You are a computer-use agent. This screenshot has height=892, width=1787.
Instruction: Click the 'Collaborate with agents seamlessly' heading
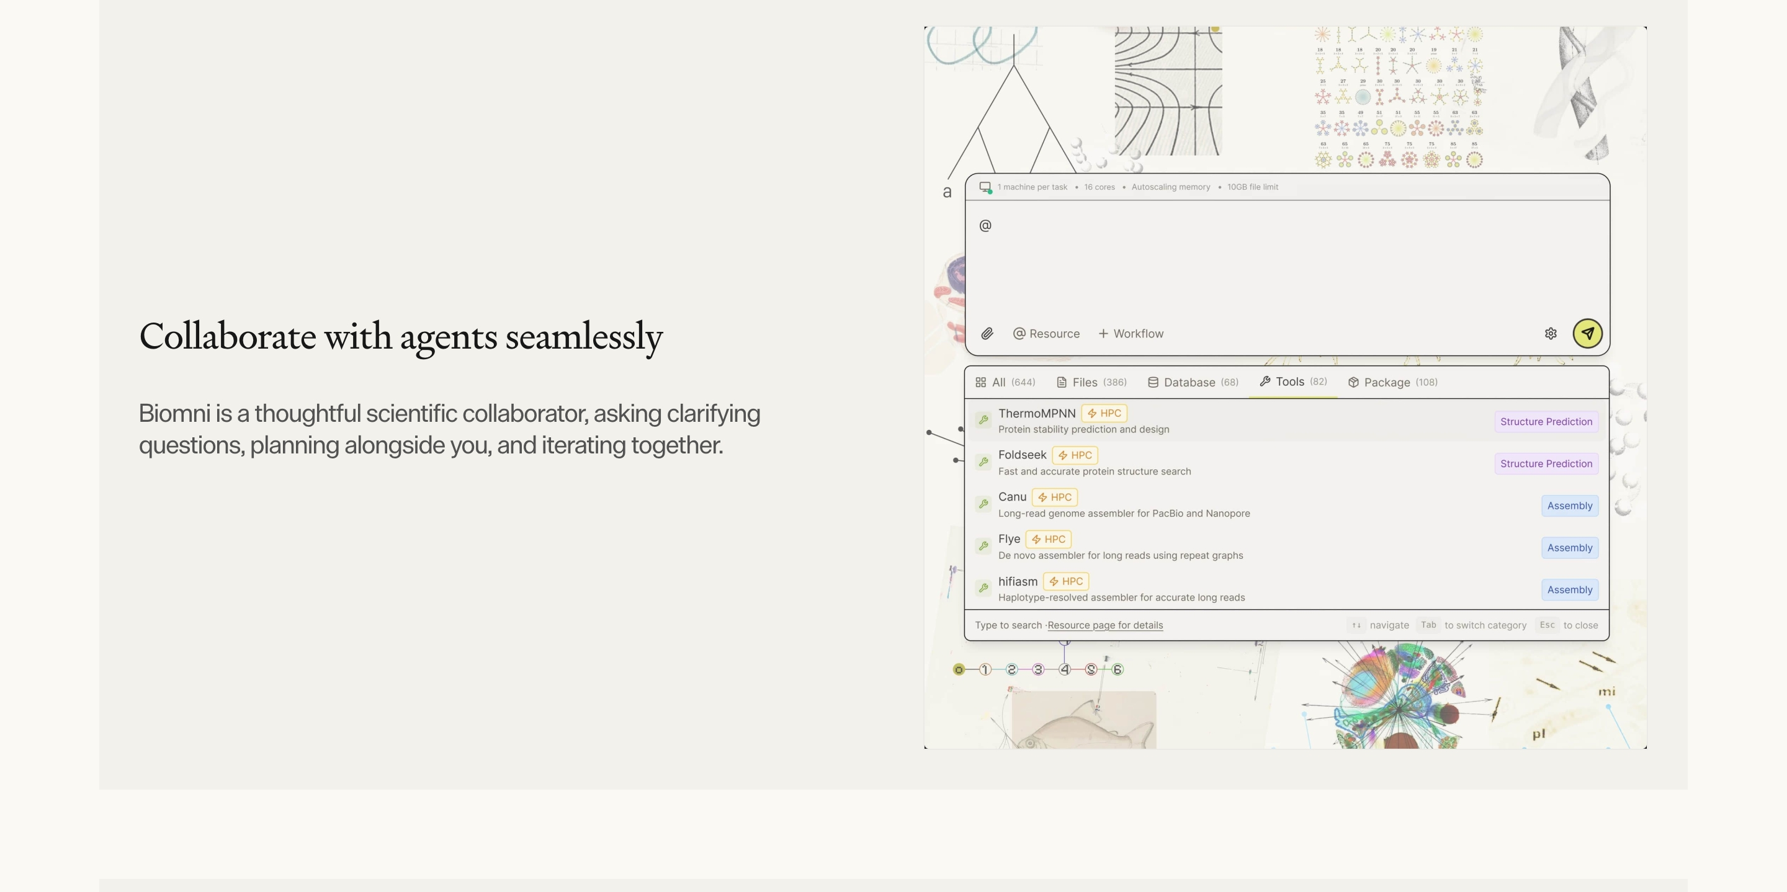(x=401, y=337)
